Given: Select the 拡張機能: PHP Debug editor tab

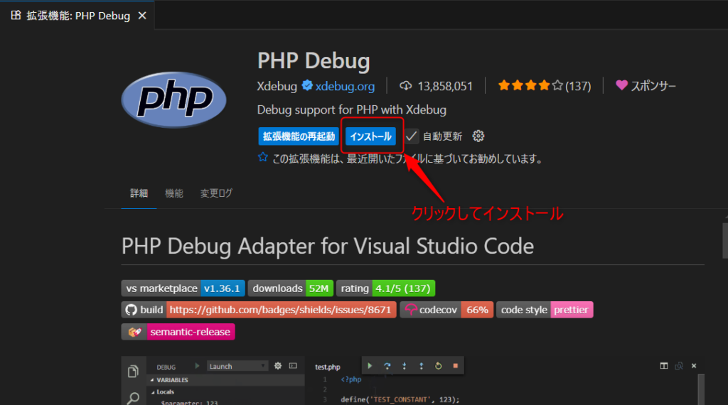Looking at the screenshot, I should coord(77,16).
